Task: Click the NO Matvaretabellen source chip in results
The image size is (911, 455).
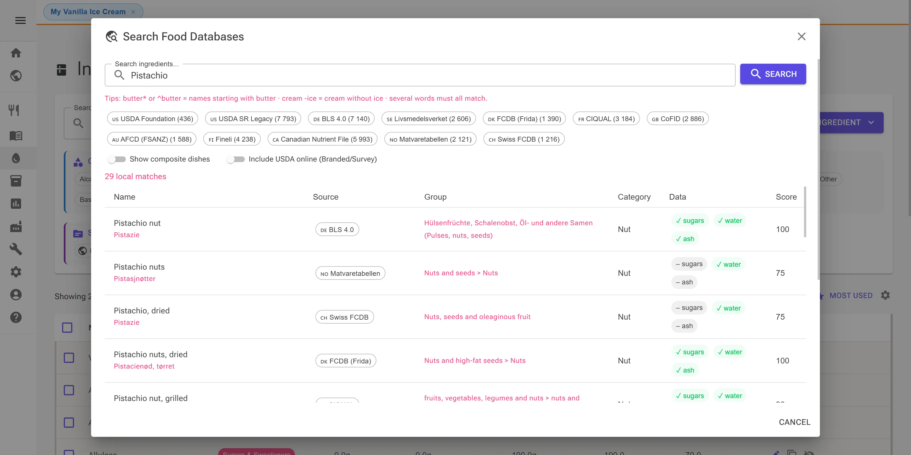Action: (350, 273)
